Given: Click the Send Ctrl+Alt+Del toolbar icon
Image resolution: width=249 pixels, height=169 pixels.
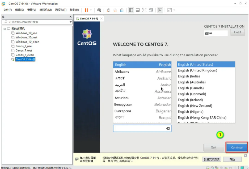Looking at the screenshot, I should tap(99, 10).
